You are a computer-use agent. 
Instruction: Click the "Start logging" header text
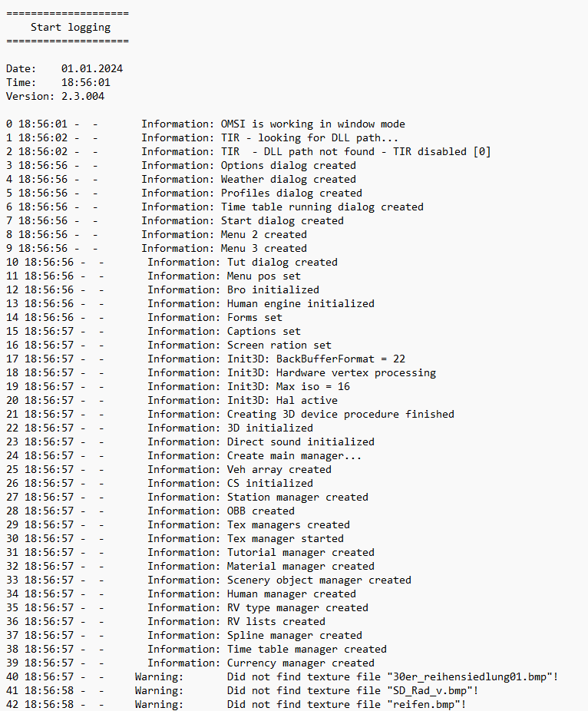[71, 27]
